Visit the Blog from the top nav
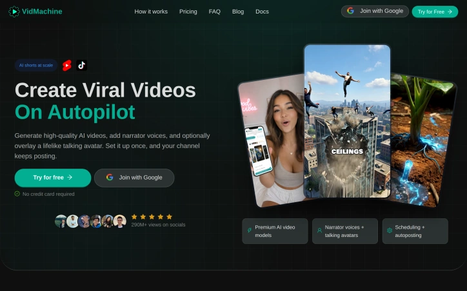 [238, 12]
